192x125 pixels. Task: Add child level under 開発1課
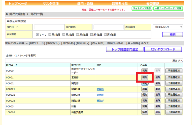pyautogui.click(x=174, y=89)
